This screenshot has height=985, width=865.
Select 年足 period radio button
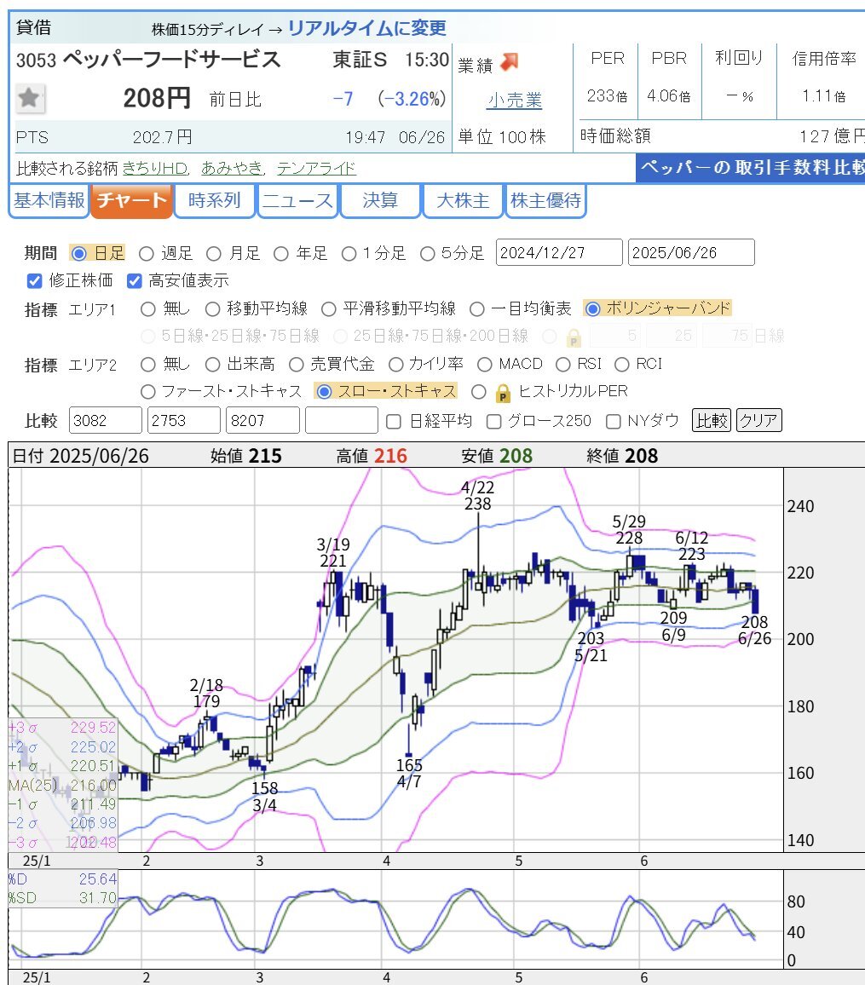pos(280,254)
